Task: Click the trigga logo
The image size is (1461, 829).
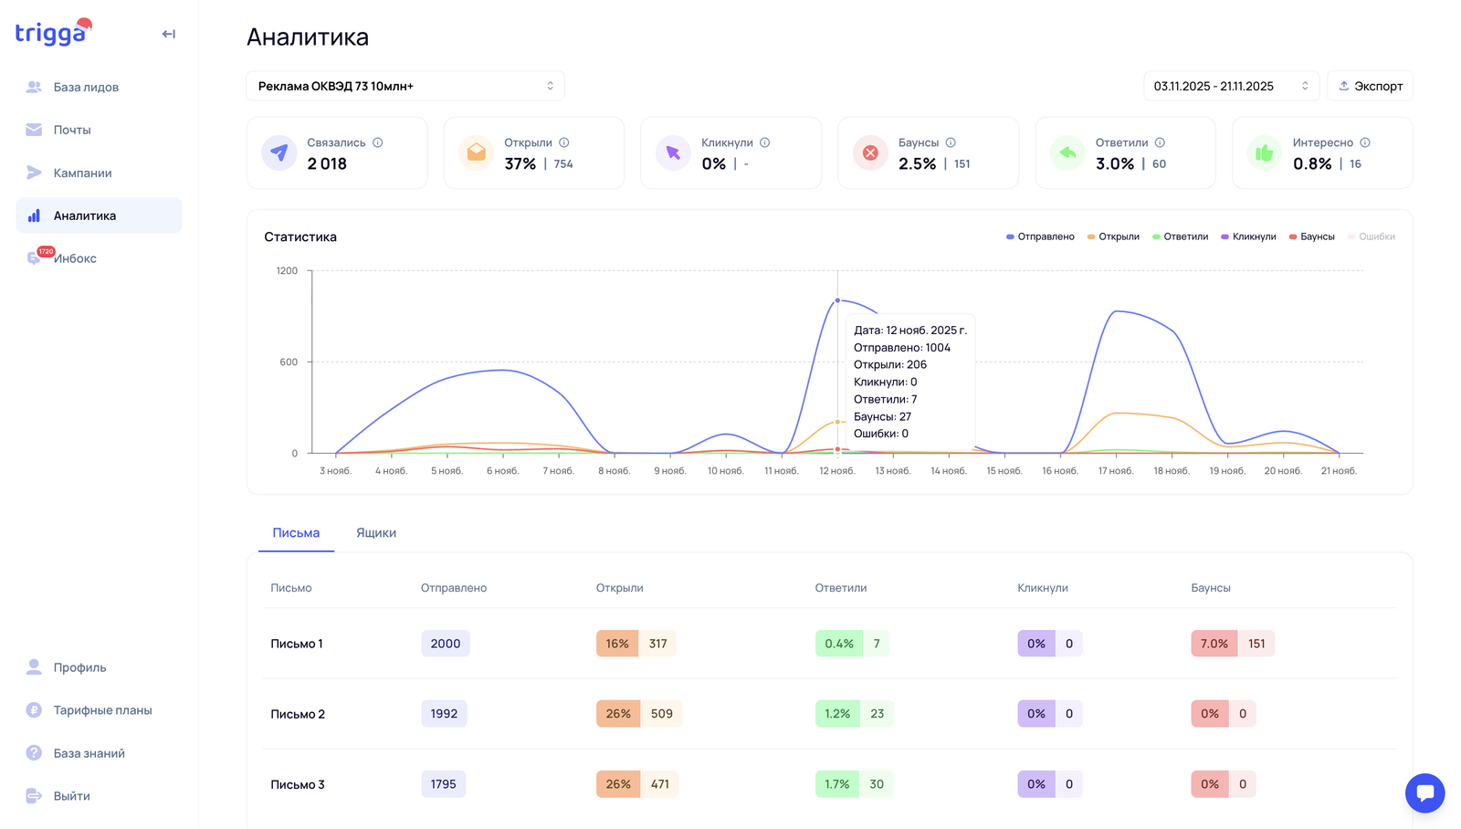Action: coord(53,33)
